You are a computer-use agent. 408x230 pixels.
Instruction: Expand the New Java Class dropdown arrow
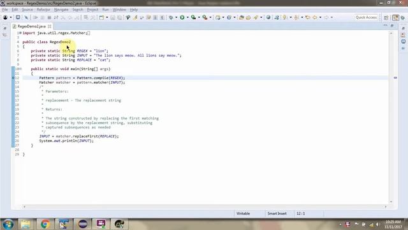coord(235,17)
